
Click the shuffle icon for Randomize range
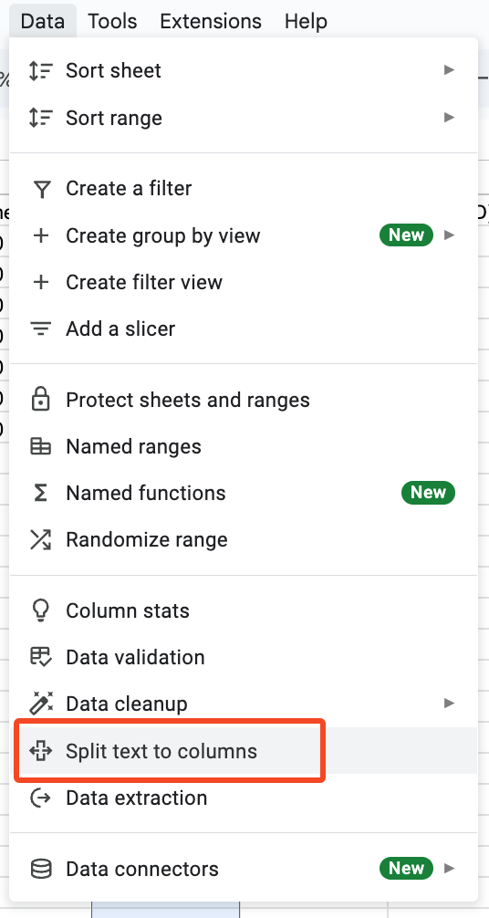40,540
